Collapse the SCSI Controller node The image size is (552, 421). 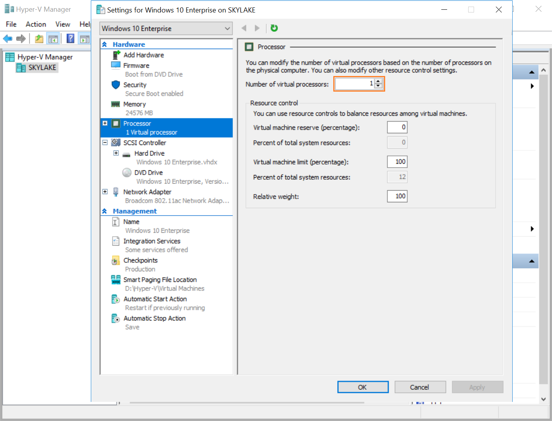(x=105, y=143)
